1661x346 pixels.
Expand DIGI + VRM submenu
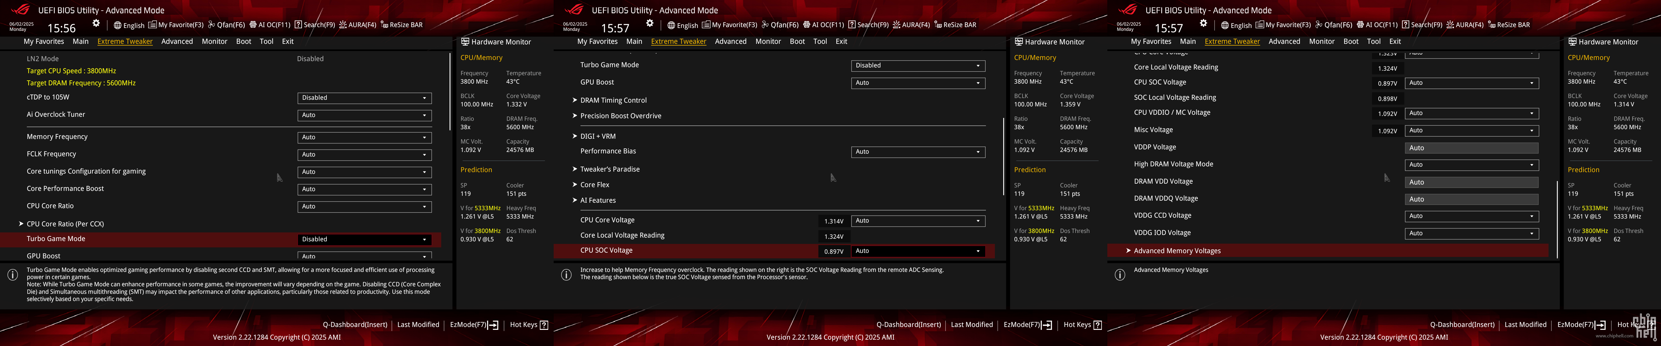[598, 137]
